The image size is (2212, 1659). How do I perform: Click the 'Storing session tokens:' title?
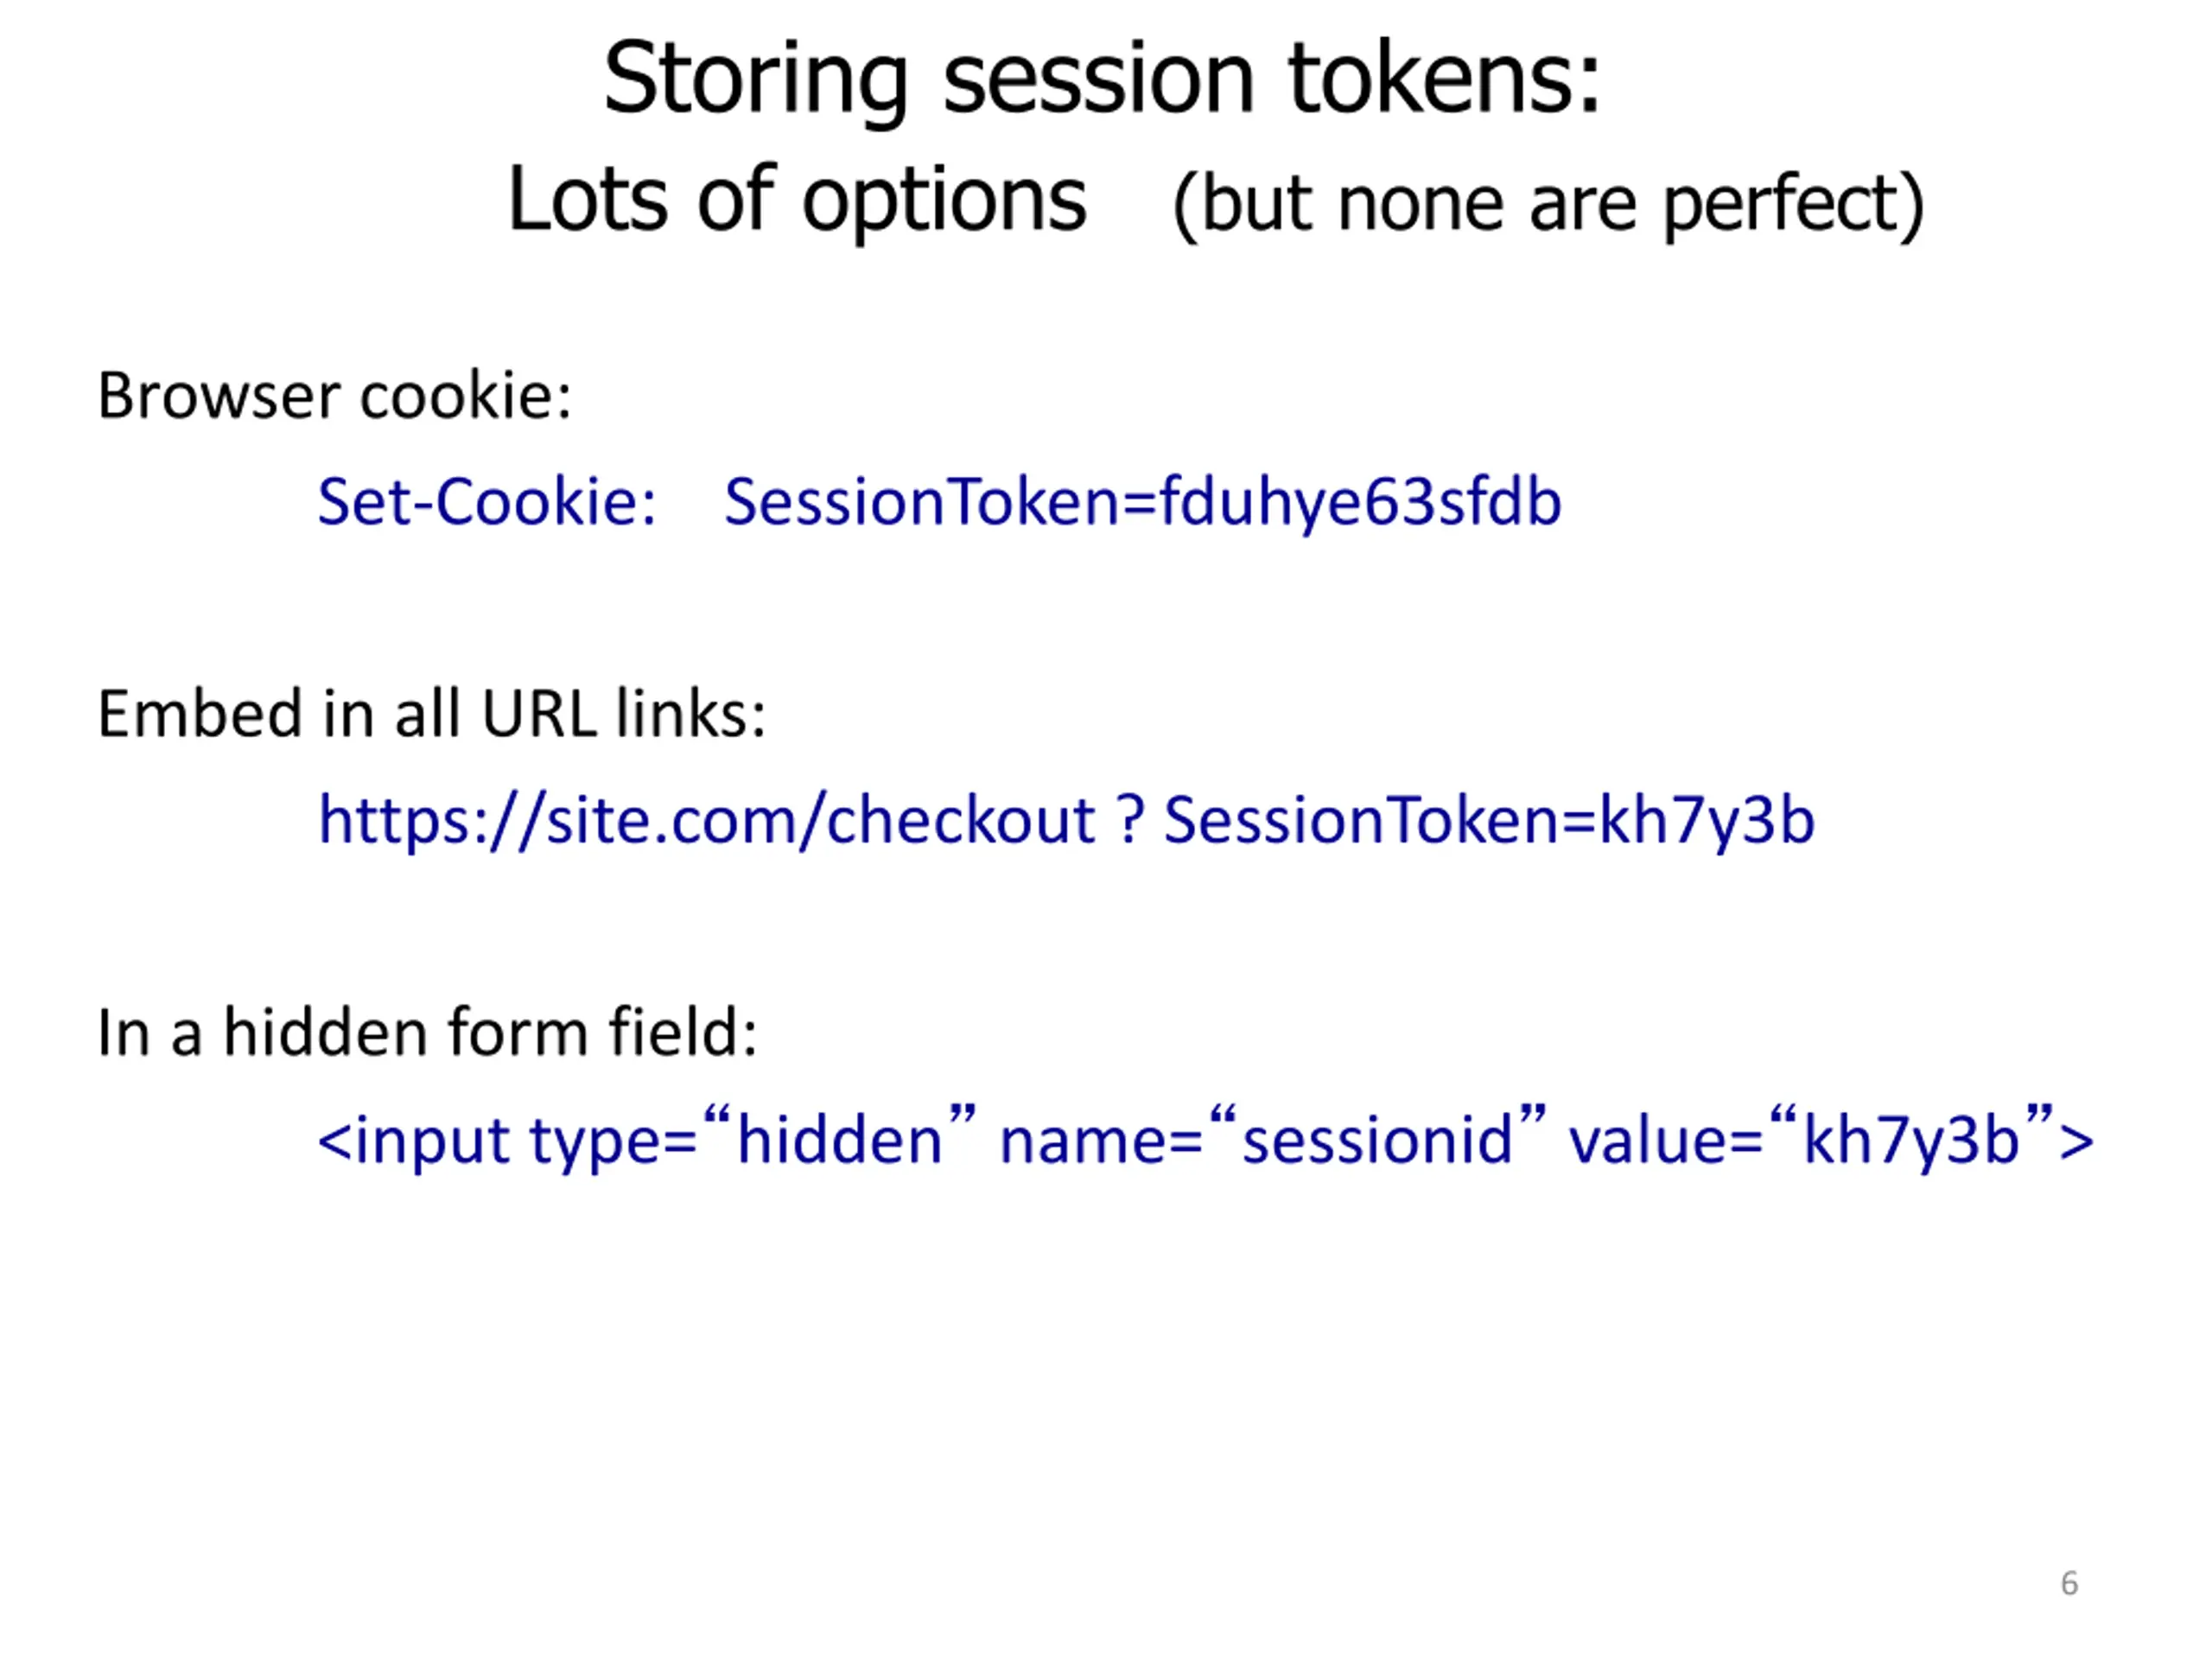click(x=1102, y=80)
